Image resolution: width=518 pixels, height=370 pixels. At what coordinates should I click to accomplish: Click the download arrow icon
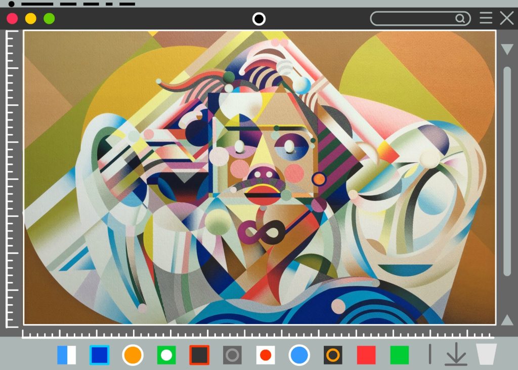pos(456,354)
